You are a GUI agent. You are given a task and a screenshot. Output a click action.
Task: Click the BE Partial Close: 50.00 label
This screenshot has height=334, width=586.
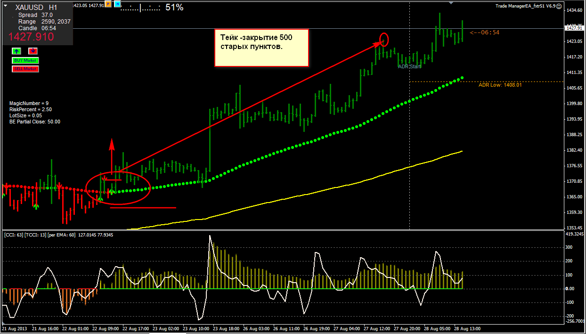(x=35, y=122)
